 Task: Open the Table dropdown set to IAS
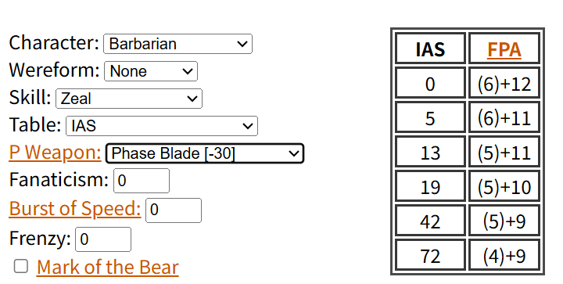pos(162,126)
